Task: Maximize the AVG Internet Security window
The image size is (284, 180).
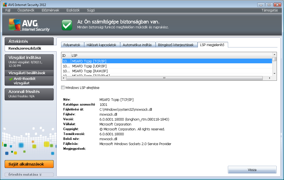Action: tap(269, 5)
